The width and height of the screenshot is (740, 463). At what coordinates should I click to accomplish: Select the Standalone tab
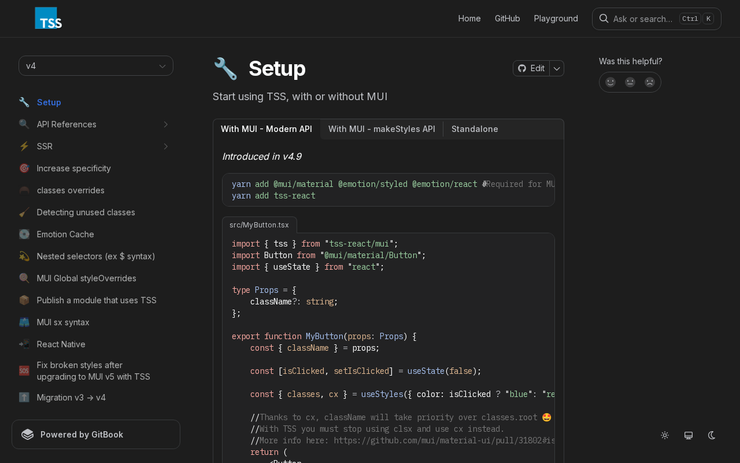(475, 129)
